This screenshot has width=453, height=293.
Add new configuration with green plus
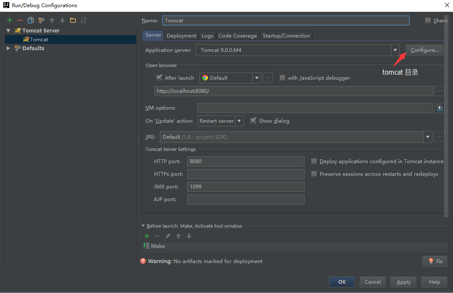tap(10, 20)
